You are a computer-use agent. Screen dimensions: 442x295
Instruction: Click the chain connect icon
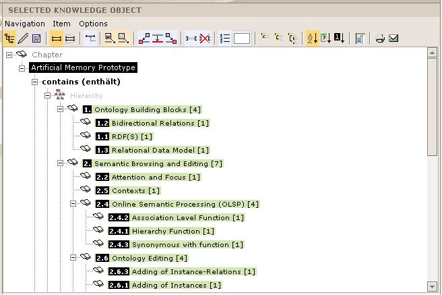pos(191,38)
